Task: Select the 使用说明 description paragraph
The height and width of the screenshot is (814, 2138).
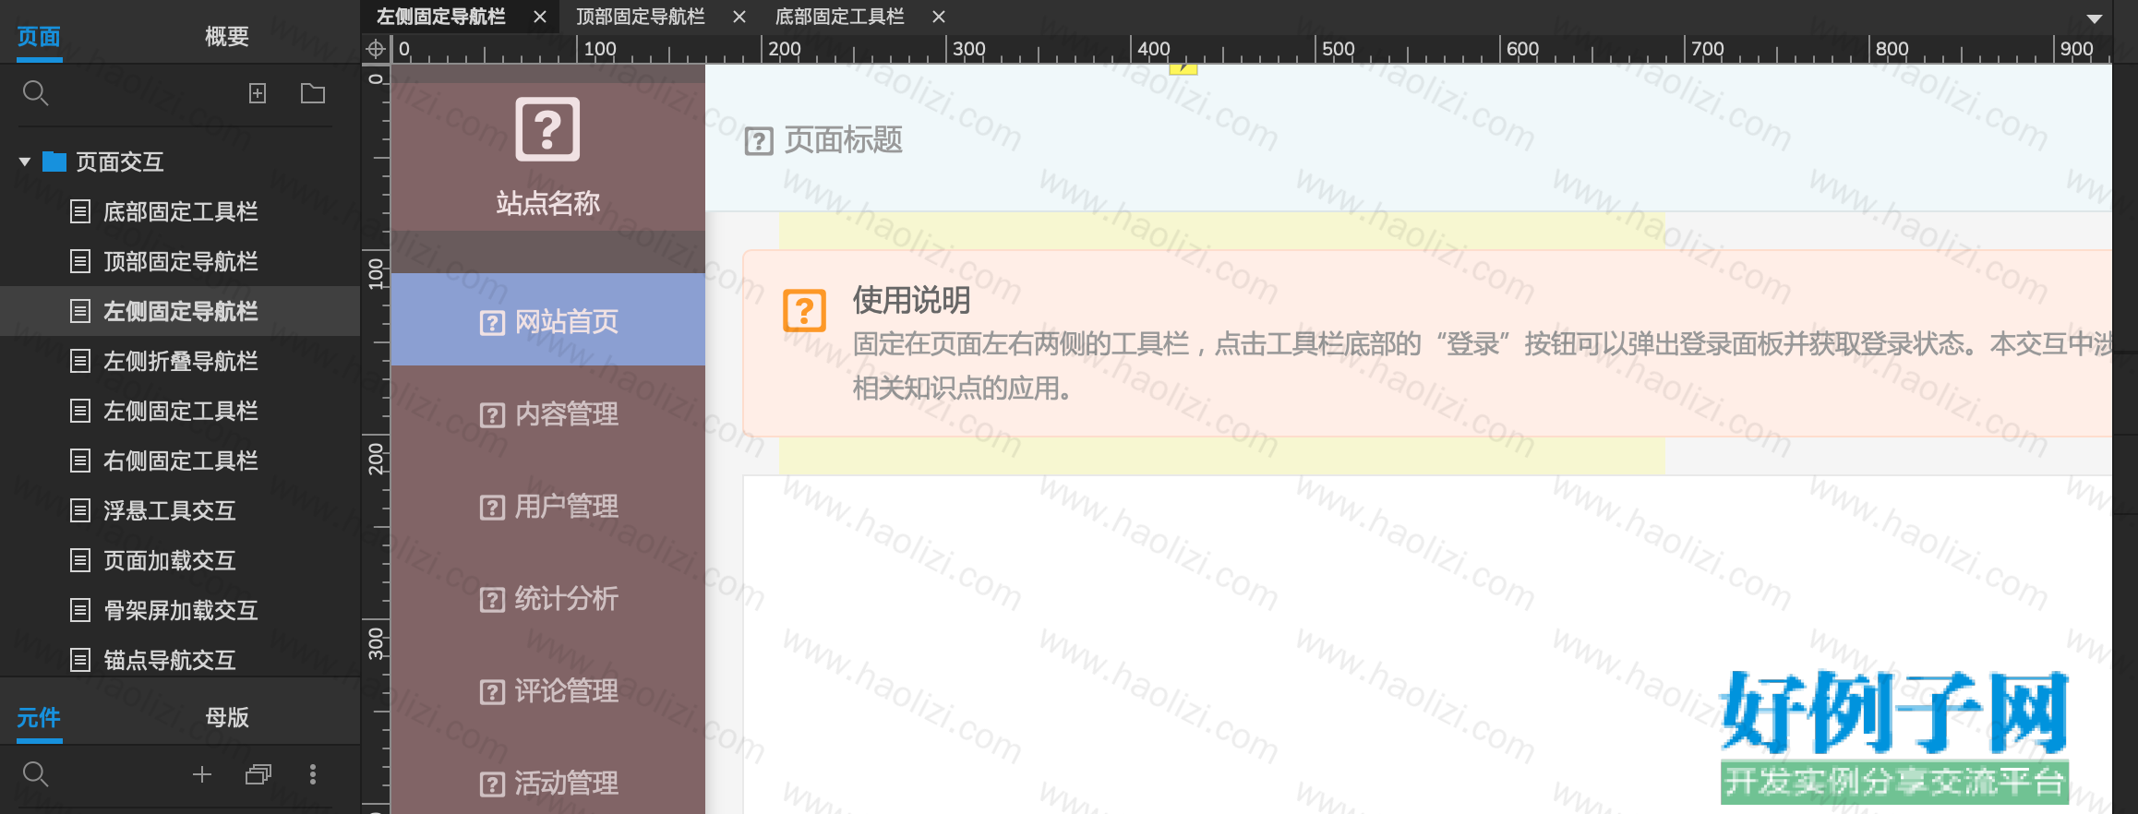Action: pyautogui.click(x=1482, y=365)
